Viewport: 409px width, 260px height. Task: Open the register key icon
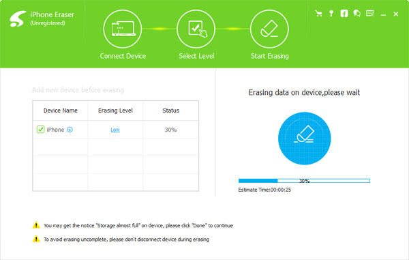331,14
